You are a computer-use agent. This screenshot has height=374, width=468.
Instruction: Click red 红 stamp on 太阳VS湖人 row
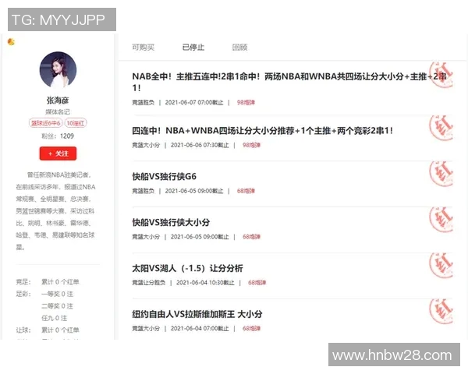[441, 266]
